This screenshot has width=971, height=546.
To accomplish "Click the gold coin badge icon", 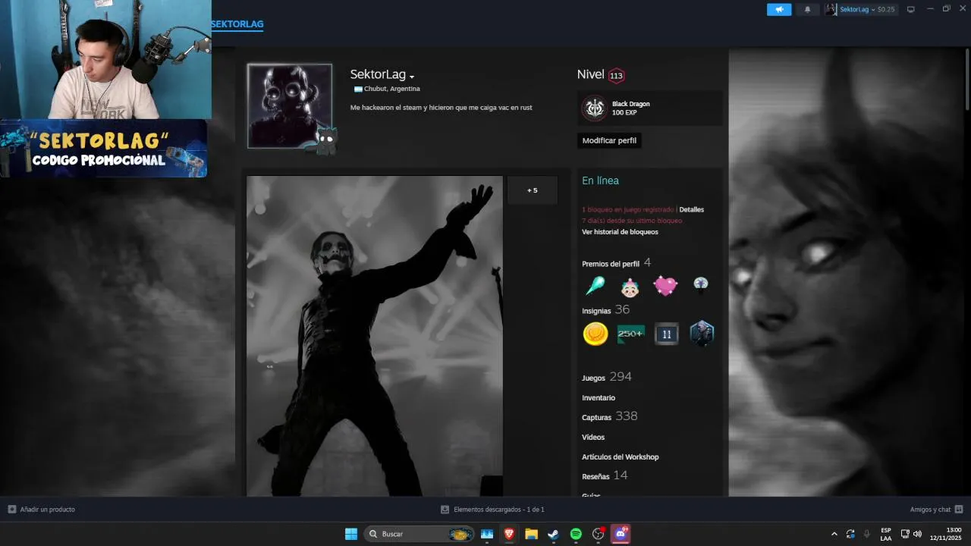I will [x=595, y=334].
